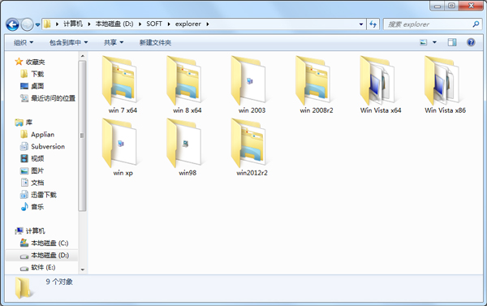The image size is (487, 306).
Task: Click the change view icon
Action: (424, 42)
